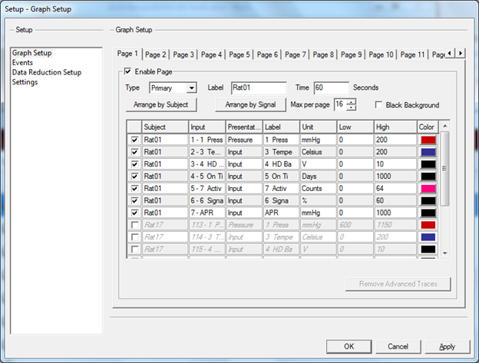
Task: Select Events in the Setup tree
Action: (24, 63)
